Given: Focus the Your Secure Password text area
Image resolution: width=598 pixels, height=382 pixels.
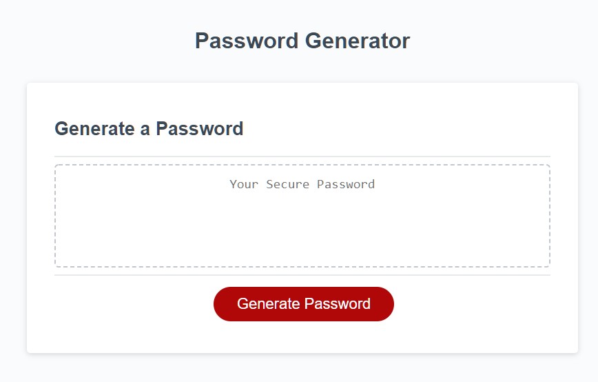Looking at the screenshot, I should [x=302, y=216].
